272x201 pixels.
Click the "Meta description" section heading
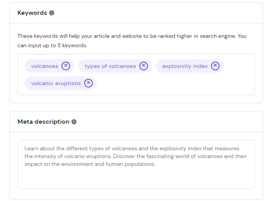pos(43,122)
